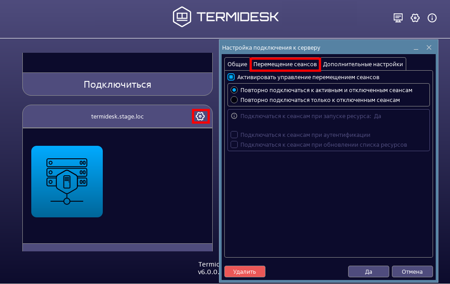Select the blue server resource tile

click(67, 182)
